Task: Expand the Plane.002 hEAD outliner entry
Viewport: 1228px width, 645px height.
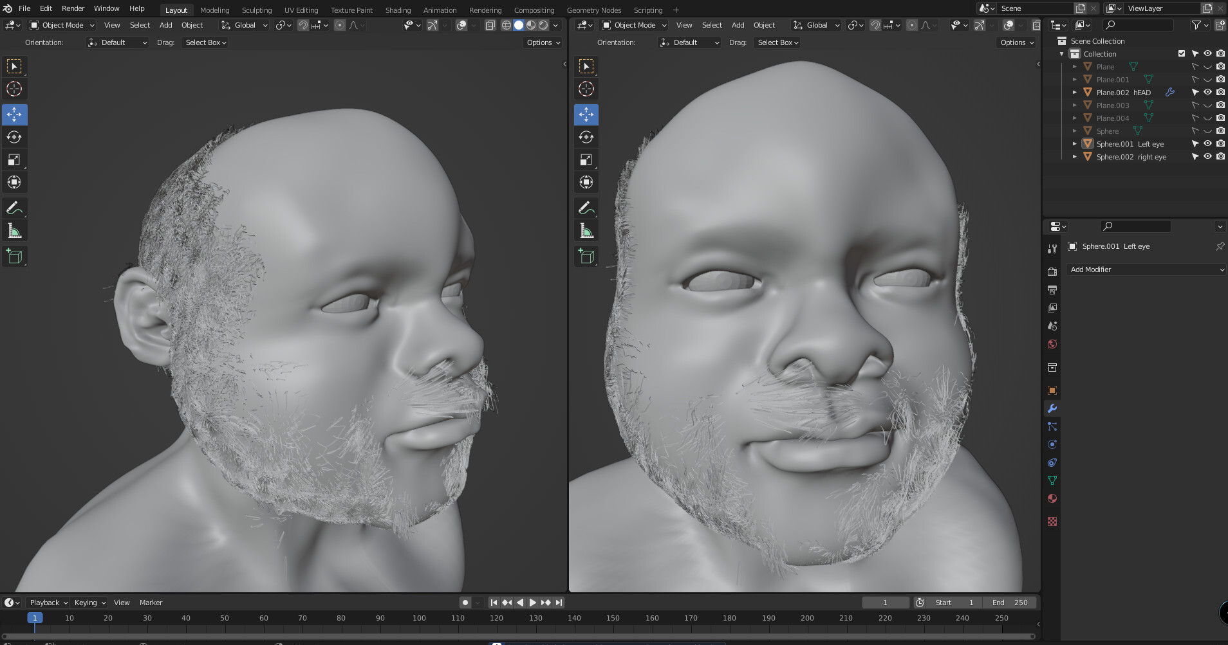Action: click(x=1075, y=92)
